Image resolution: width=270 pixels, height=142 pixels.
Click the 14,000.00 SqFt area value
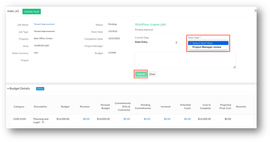[x=42, y=45]
